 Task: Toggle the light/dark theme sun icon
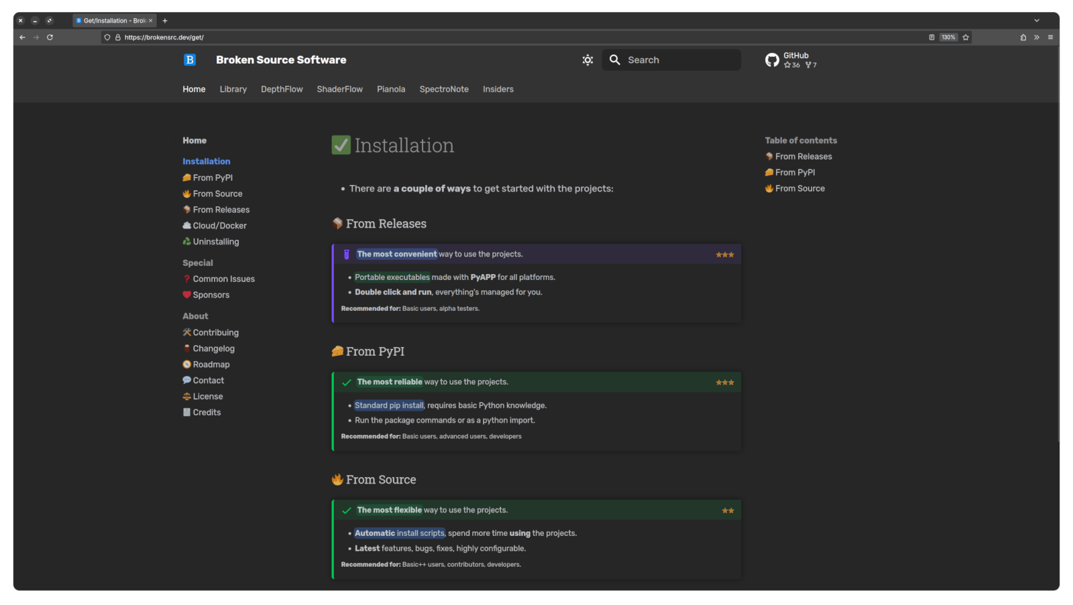coord(587,60)
